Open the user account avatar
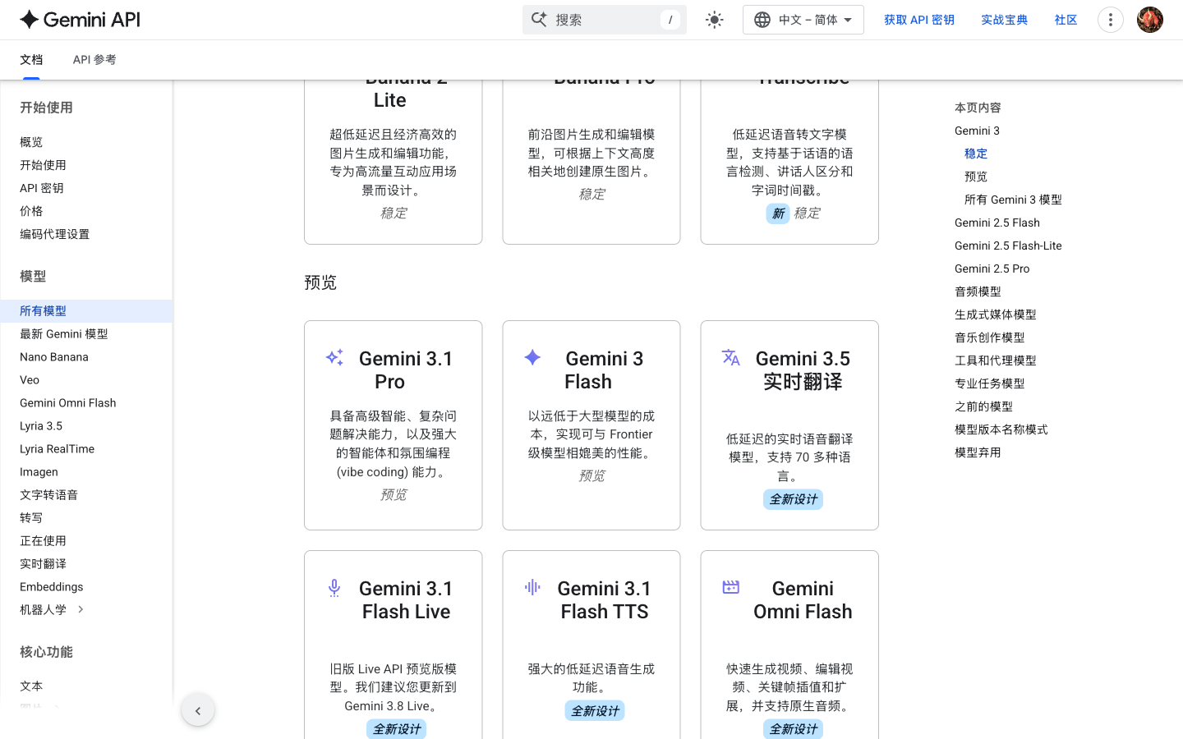The height and width of the screenshot is (739, 1183). click(1150, 20)
